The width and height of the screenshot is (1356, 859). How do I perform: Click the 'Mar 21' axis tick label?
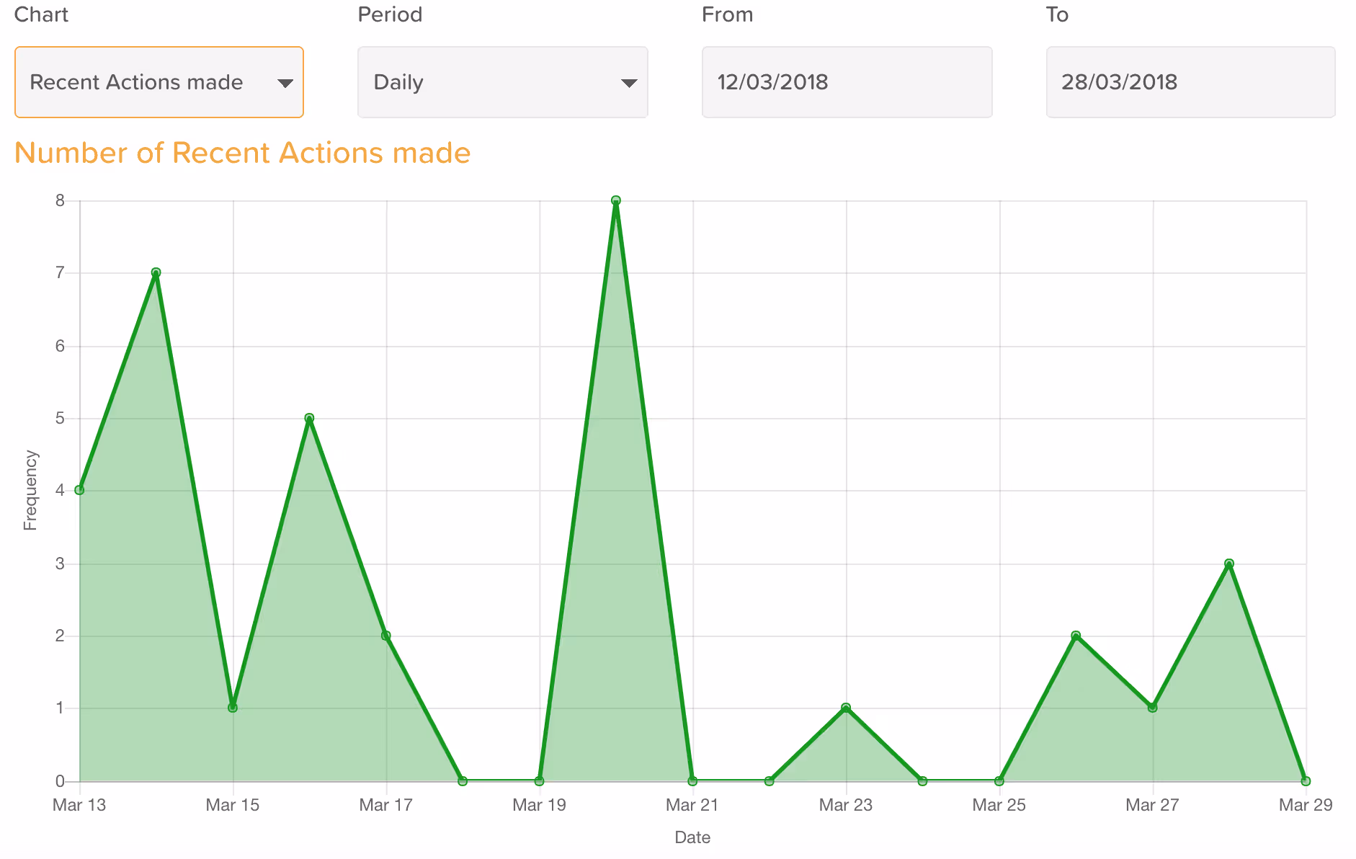(692, 805)
